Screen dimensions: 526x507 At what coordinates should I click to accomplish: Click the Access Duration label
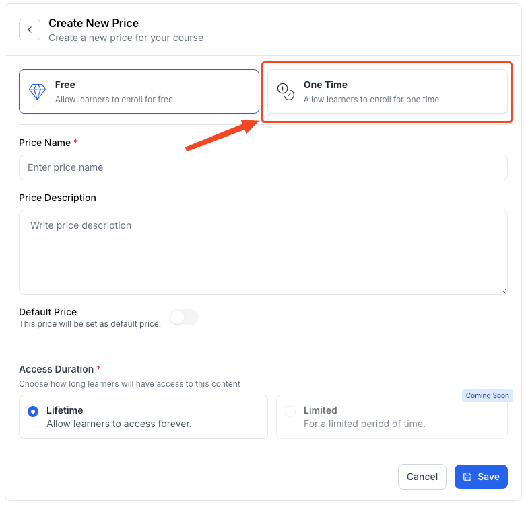57,369
